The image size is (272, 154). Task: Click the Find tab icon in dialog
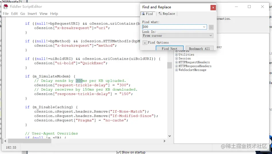pos(143,14)
